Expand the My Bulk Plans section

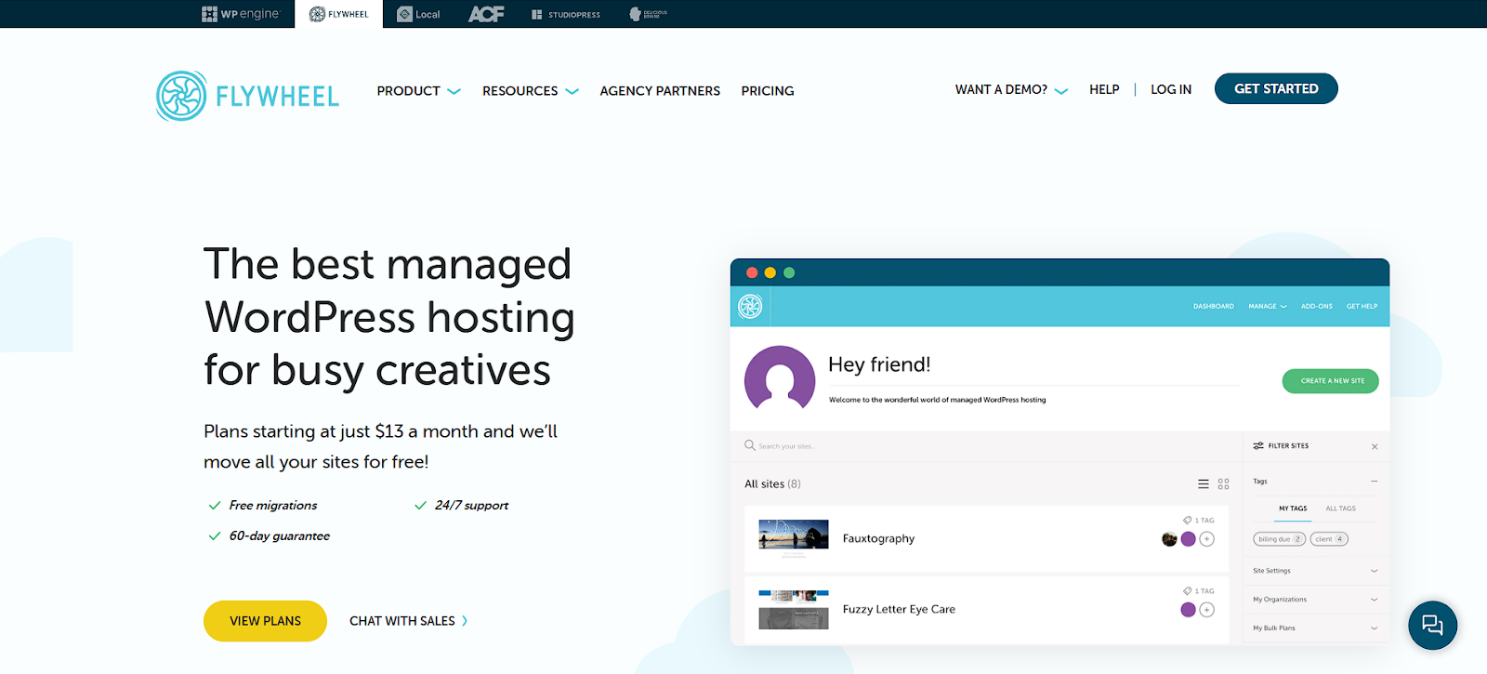1315,628
